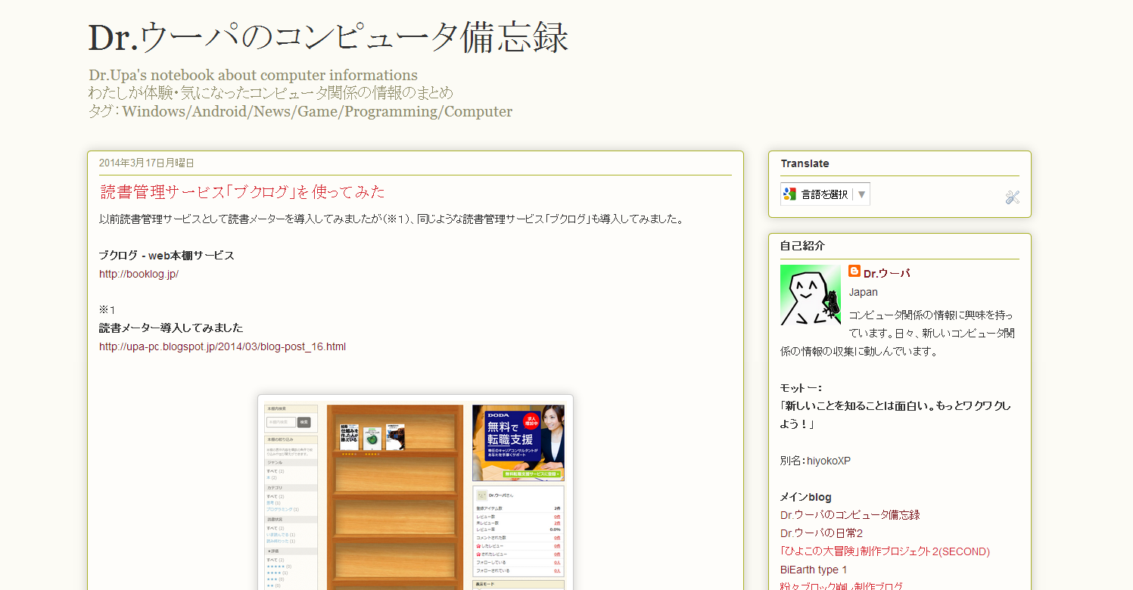The height and width of the screenshot is (590, 1133).
Task: Open the 言語を選択 language dropdown
Action: pyautogui.click(x=825, y=194)
